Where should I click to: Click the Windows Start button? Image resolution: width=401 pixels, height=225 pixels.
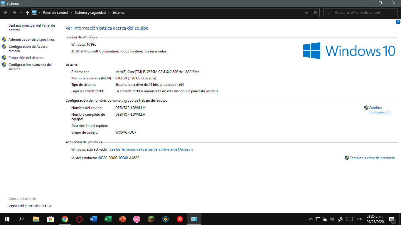click(x=7, y=219)
